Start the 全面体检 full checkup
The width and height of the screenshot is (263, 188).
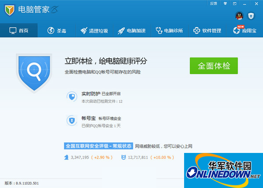[x=214, y=66]
